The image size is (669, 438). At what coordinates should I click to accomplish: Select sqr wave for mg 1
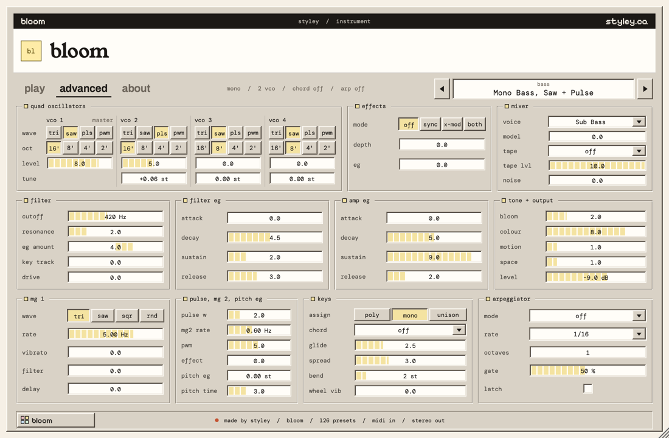[127, 316]
